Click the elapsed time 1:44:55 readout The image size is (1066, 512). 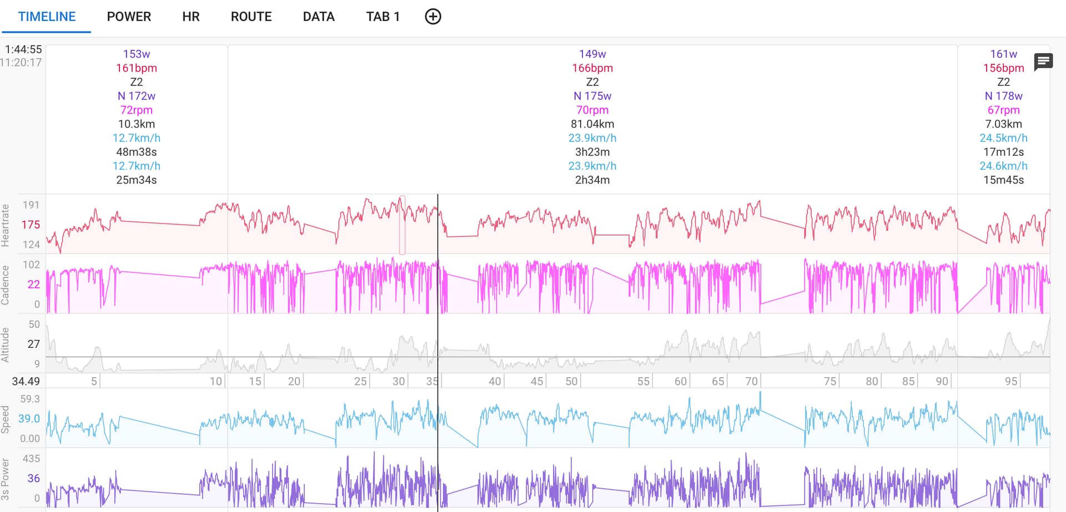[x=23, y=49]
